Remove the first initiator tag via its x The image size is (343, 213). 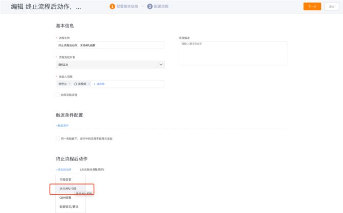(70, 84)
